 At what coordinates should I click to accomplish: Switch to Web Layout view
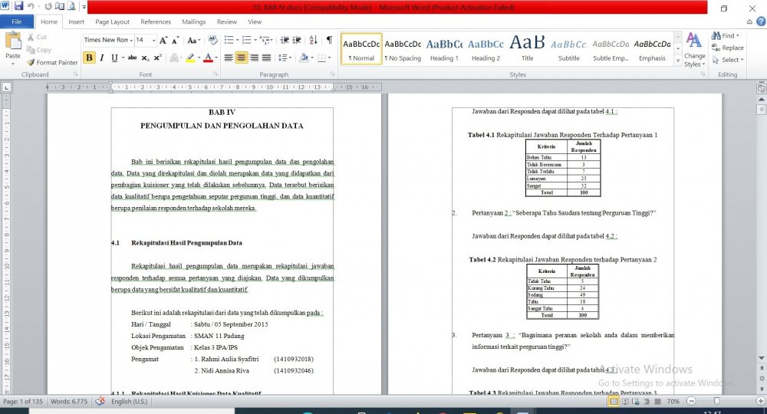tap(635, 401)
